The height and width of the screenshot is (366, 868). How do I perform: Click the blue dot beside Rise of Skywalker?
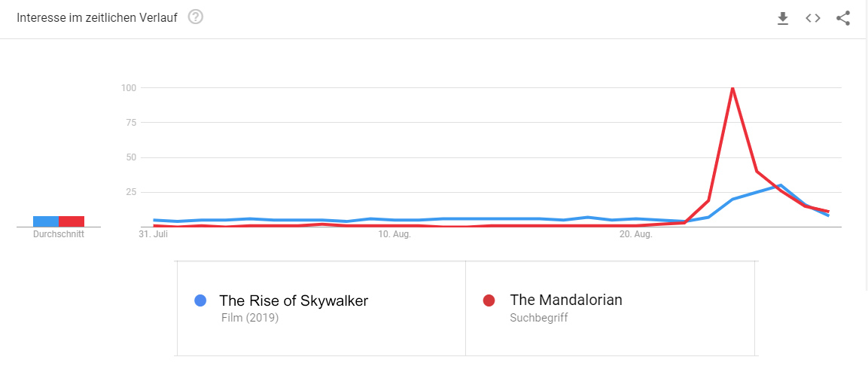coord(200,300)
